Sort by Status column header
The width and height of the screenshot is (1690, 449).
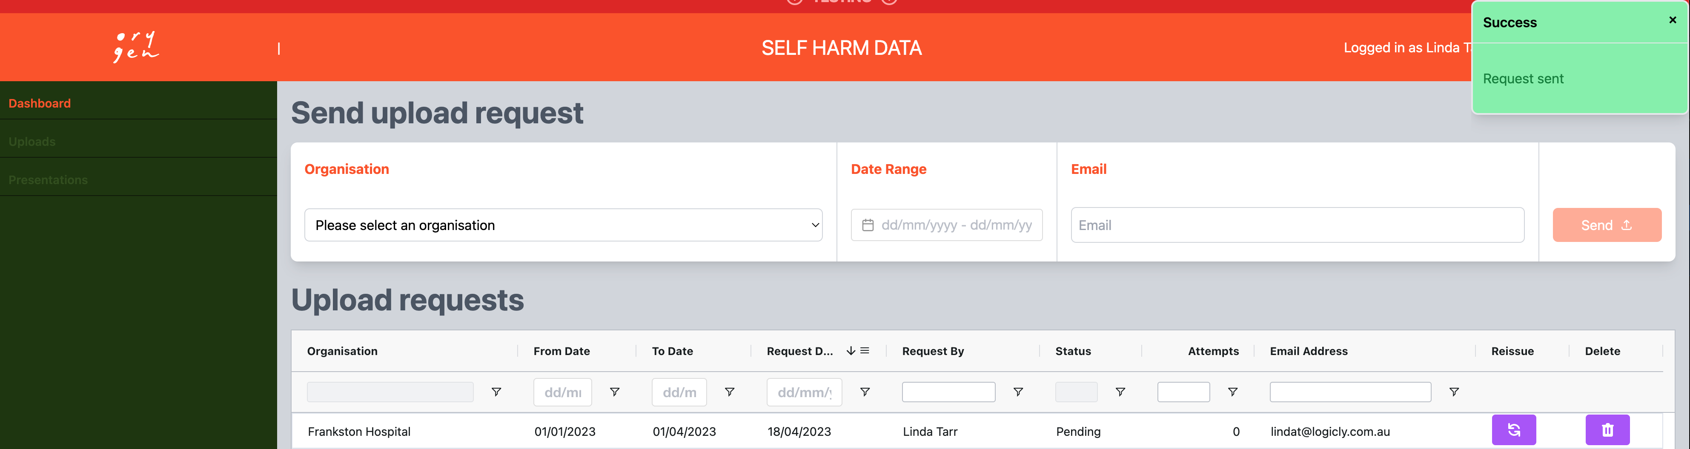click(1073, 351)
